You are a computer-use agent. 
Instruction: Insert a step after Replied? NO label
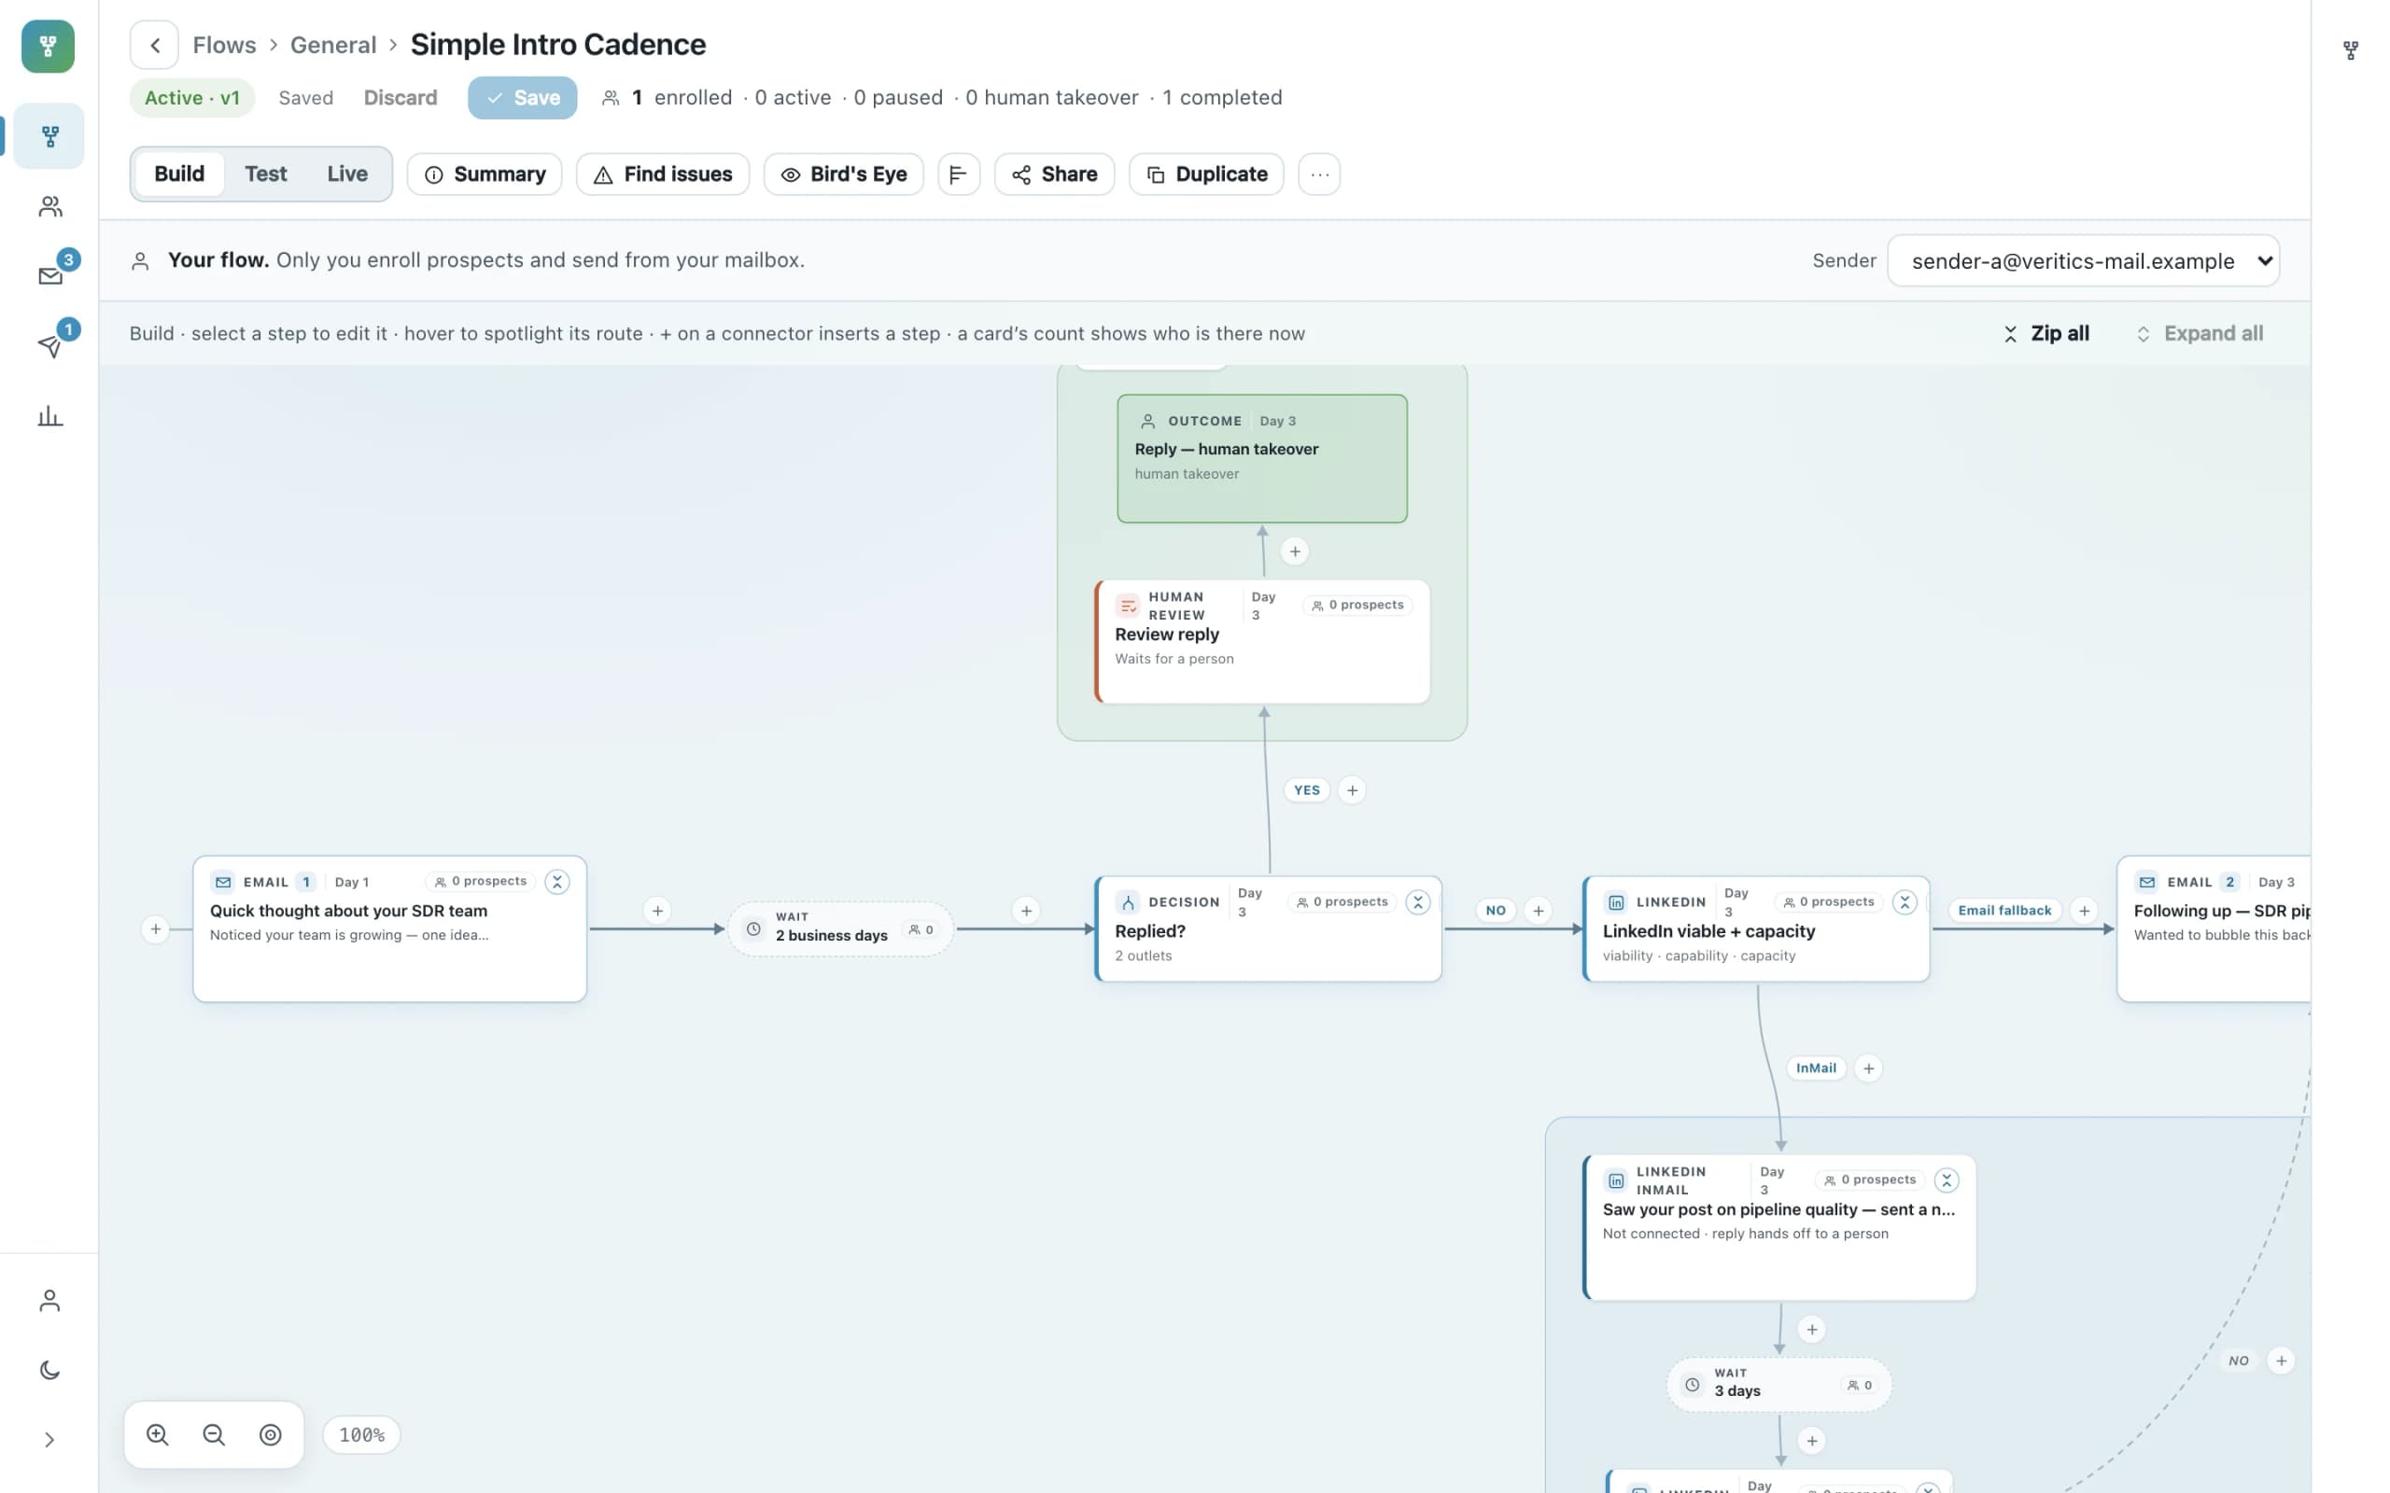(x=1538, y=911)
